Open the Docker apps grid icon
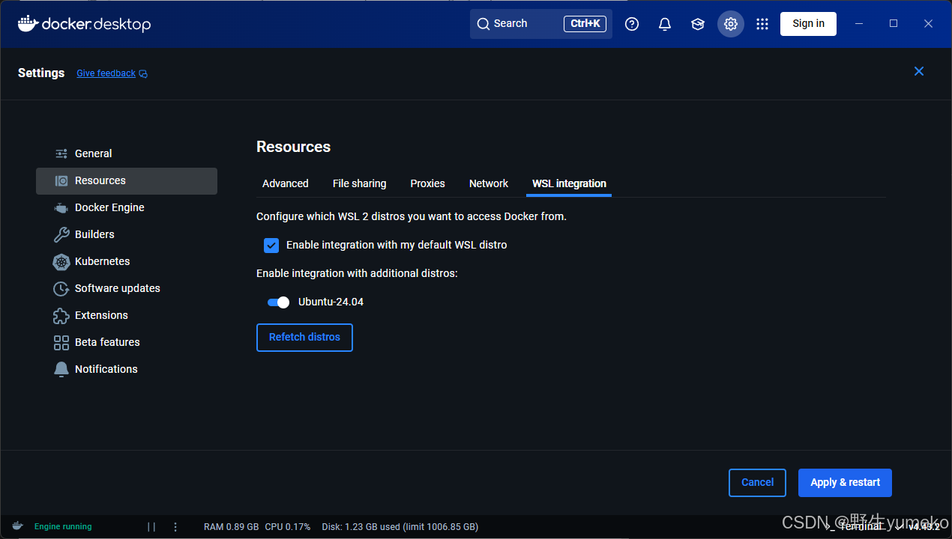952x539 pixels. (x=762, y=24)
